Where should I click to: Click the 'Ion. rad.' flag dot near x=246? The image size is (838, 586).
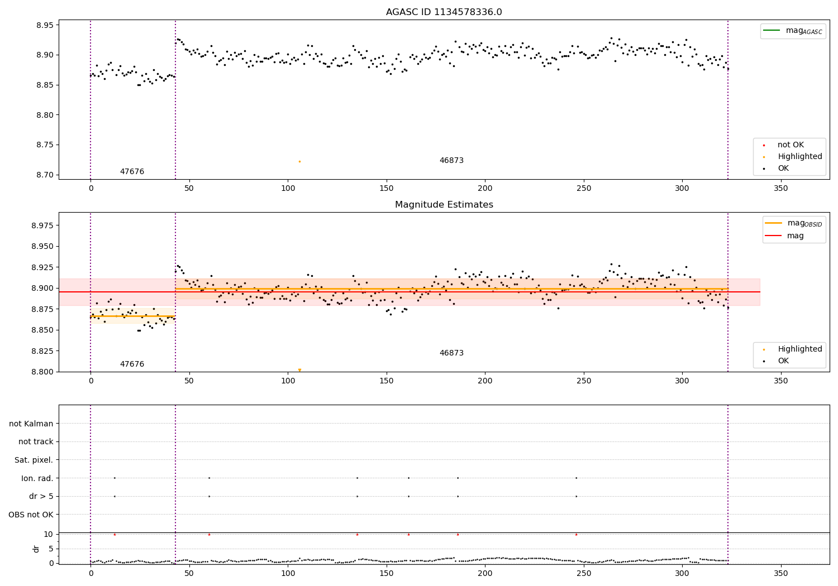click(x=576, y=478)
